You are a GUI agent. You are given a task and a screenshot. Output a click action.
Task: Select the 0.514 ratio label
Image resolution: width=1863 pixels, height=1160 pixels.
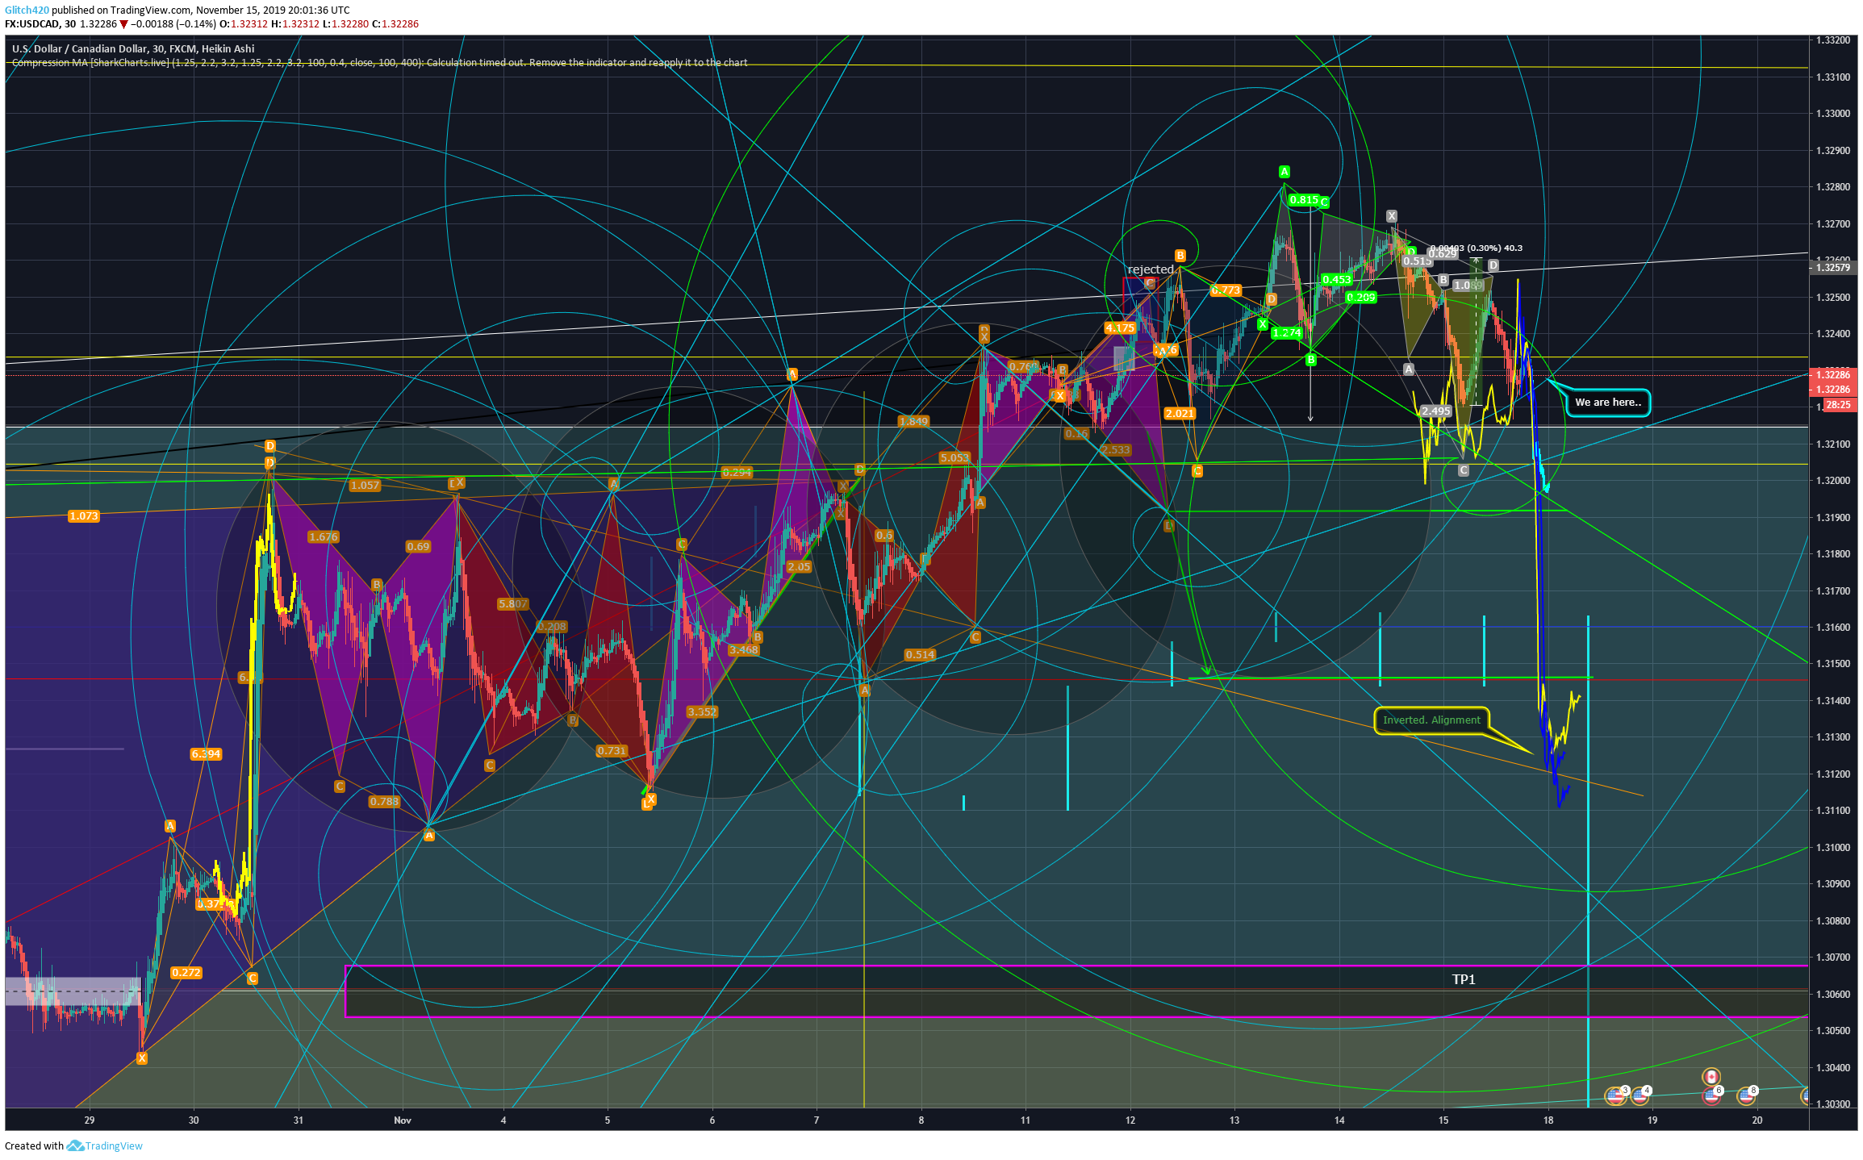pos(920,655)
